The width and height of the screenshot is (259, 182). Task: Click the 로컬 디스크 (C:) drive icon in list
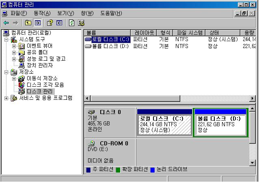[88, 39]
